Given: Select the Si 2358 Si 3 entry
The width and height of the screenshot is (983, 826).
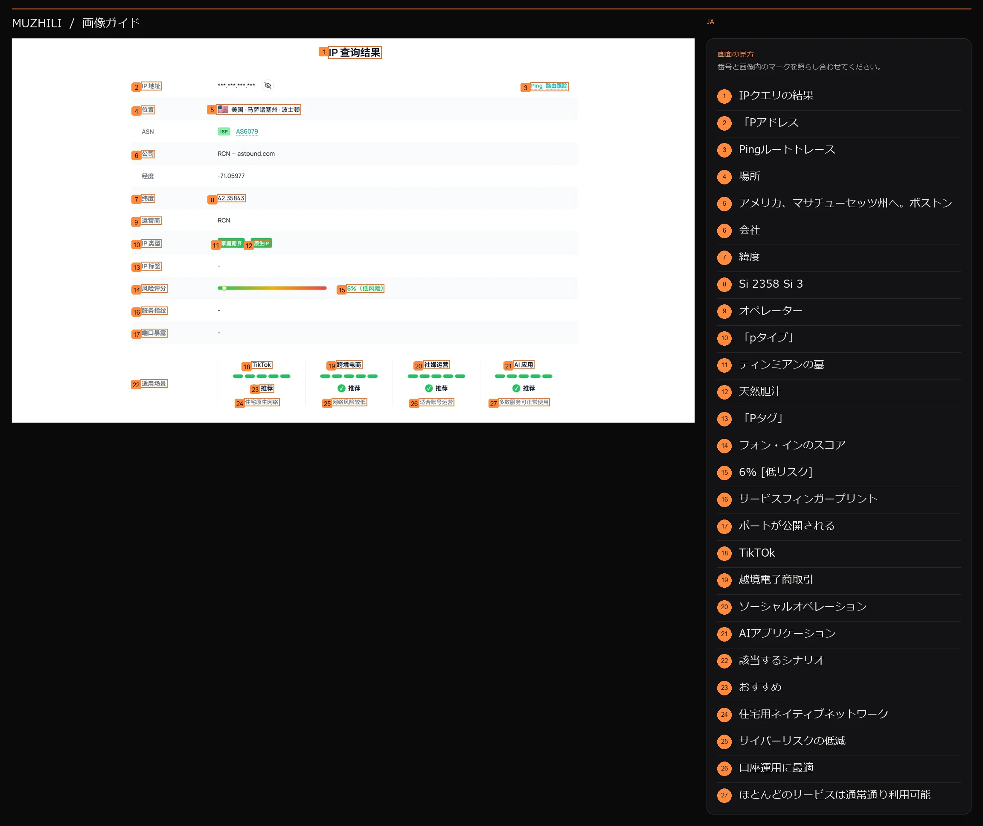Looking at the screenshot, I should point(838,284).
